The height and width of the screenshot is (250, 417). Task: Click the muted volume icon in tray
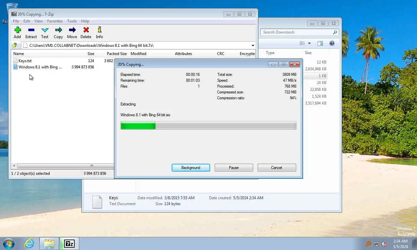384,244
